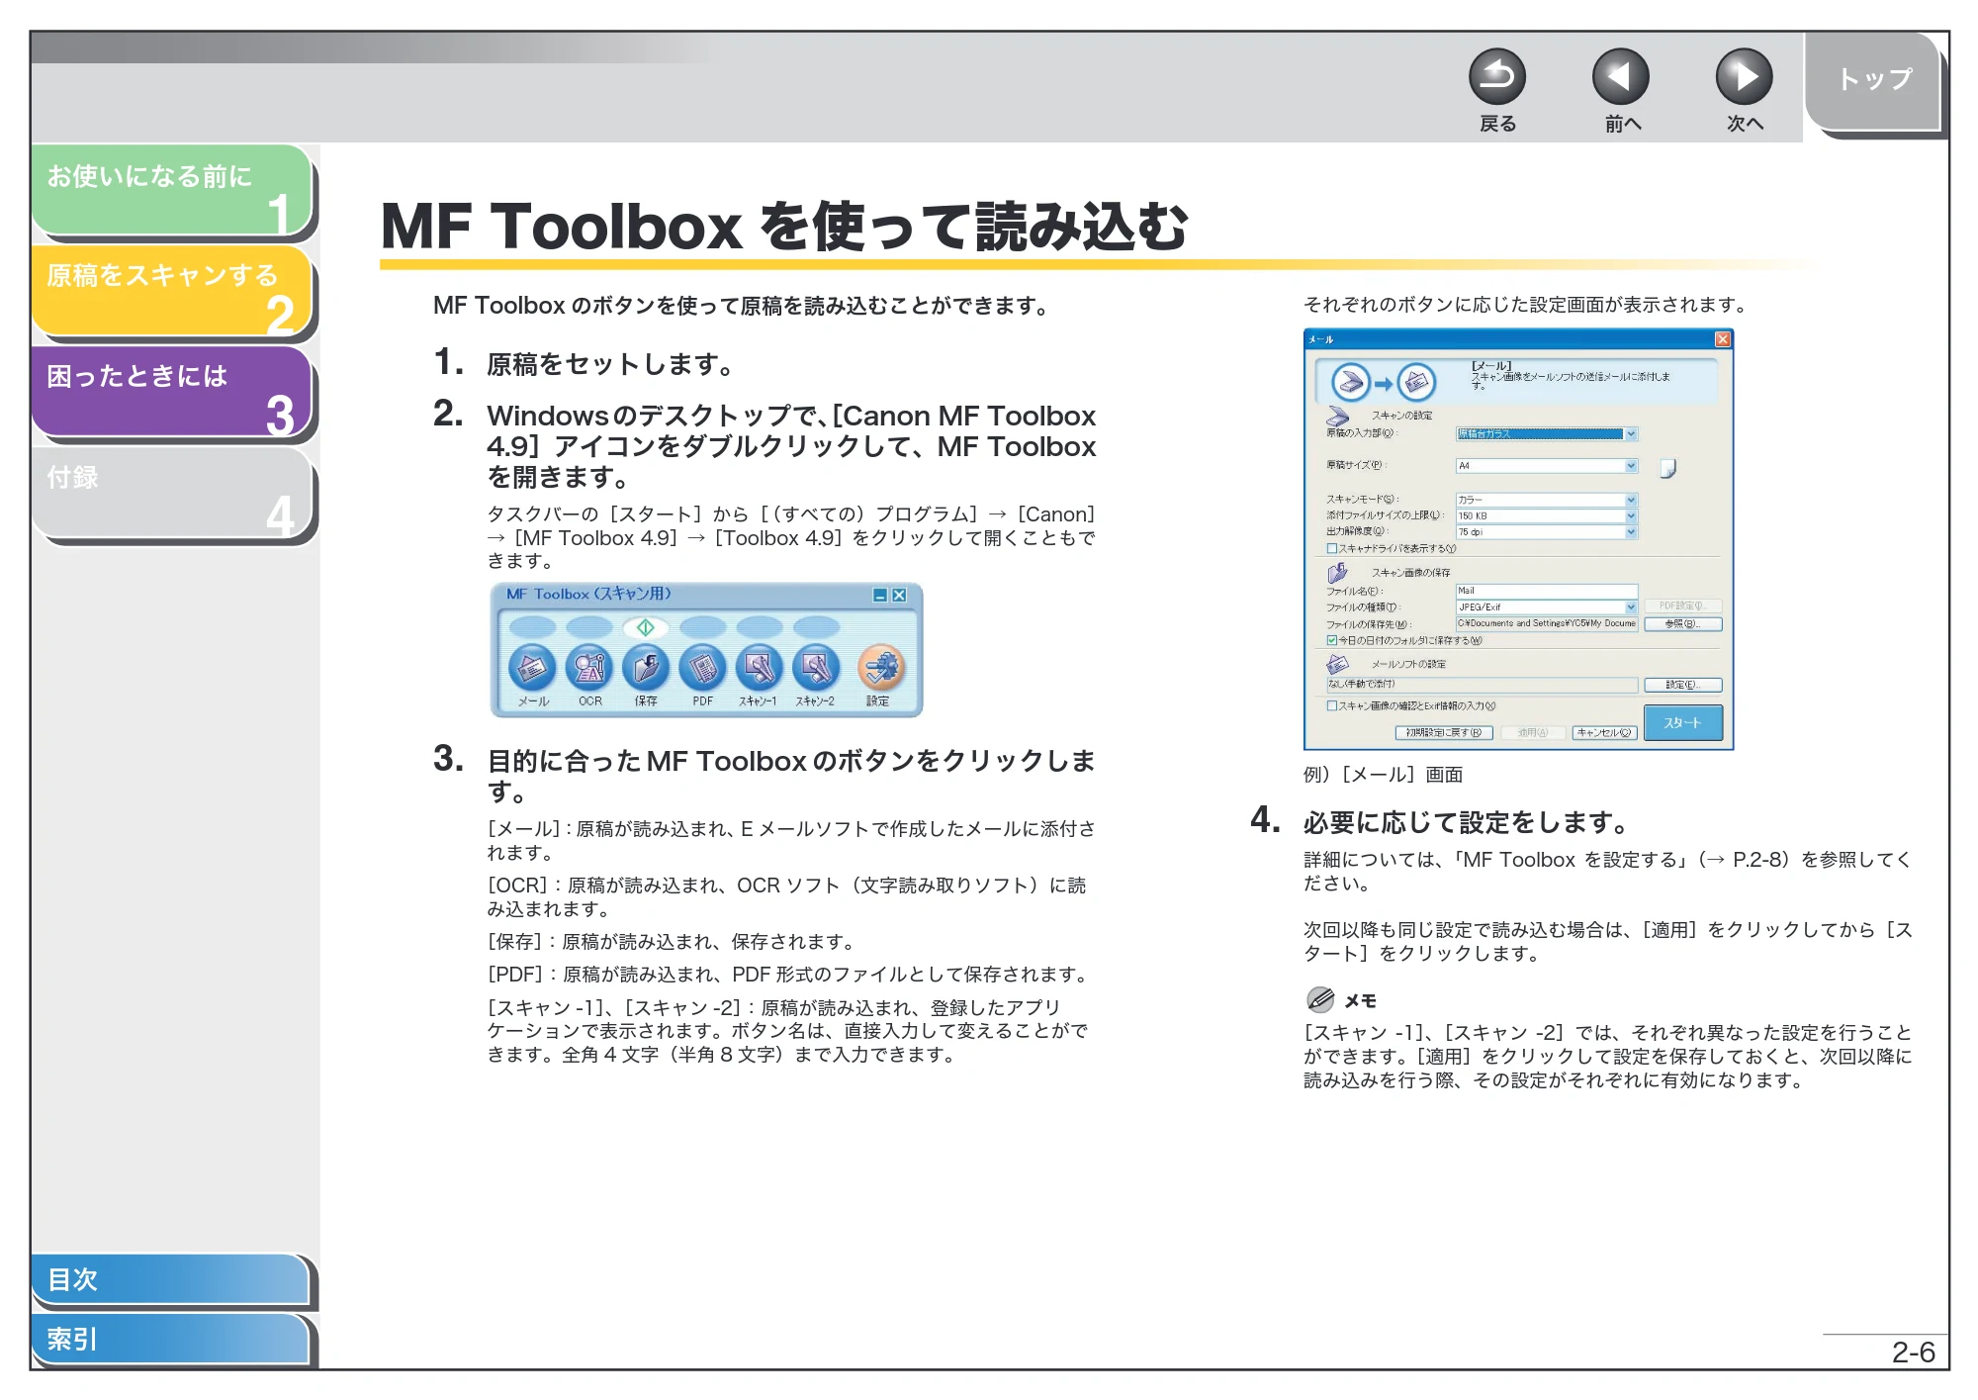Click the 初期設定に戻す reset button
The image size is (1978, 1400).
(x=1444, y=733)
